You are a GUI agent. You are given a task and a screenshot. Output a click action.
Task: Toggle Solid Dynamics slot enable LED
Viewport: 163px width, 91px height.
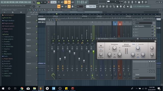(x=155, y=26)
